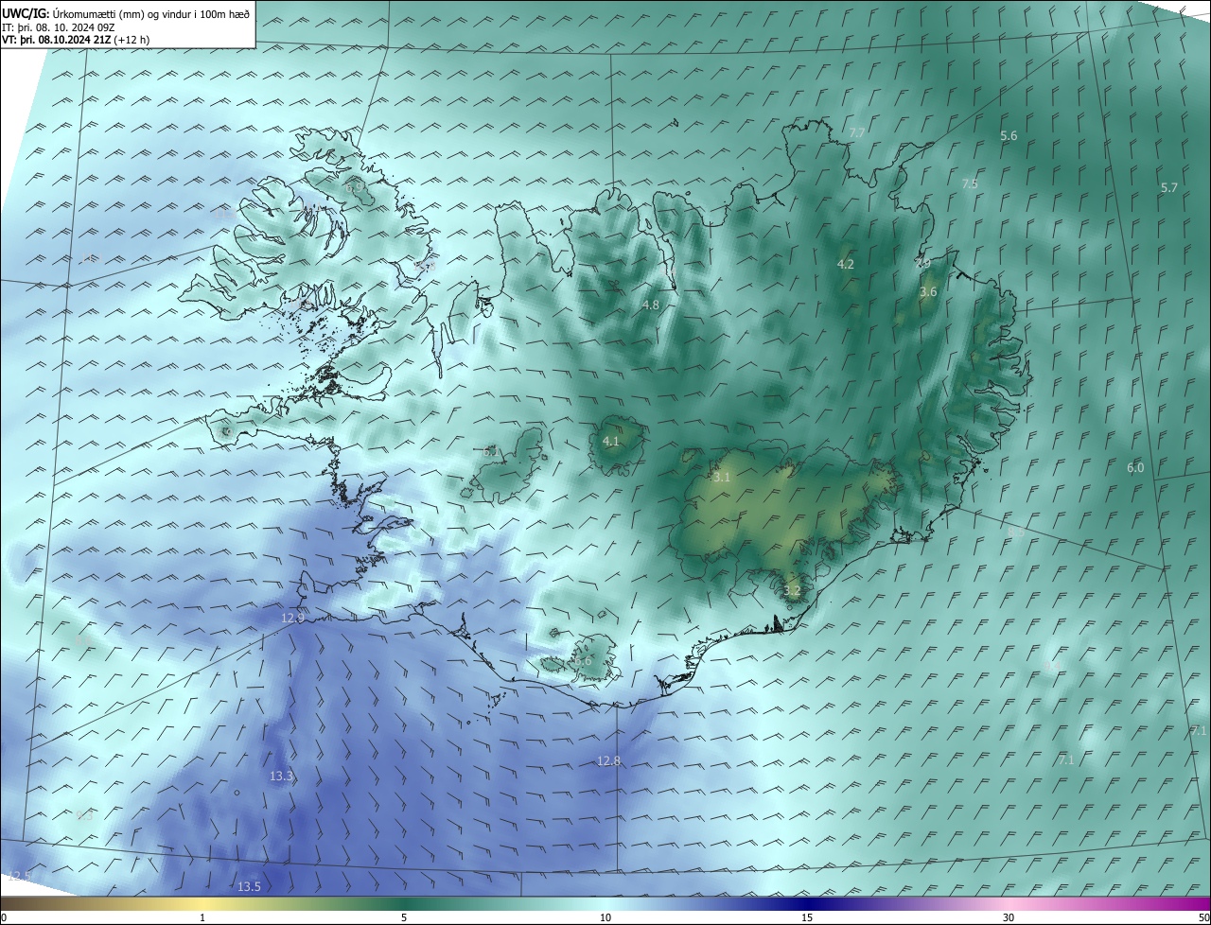Click the 3.2 value label on the map
This screenshot has width=1211, height=925.
coord(793,591)
